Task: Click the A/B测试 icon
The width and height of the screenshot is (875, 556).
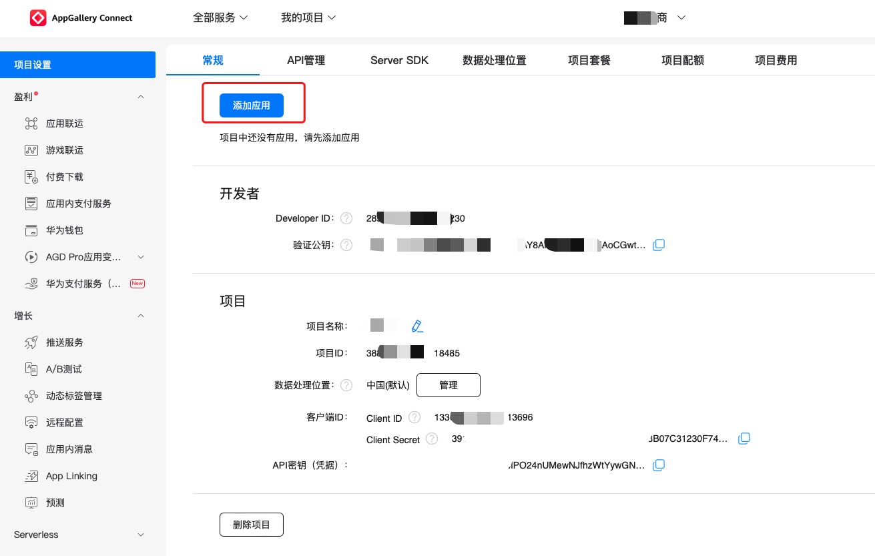Action: click(31, 369)
